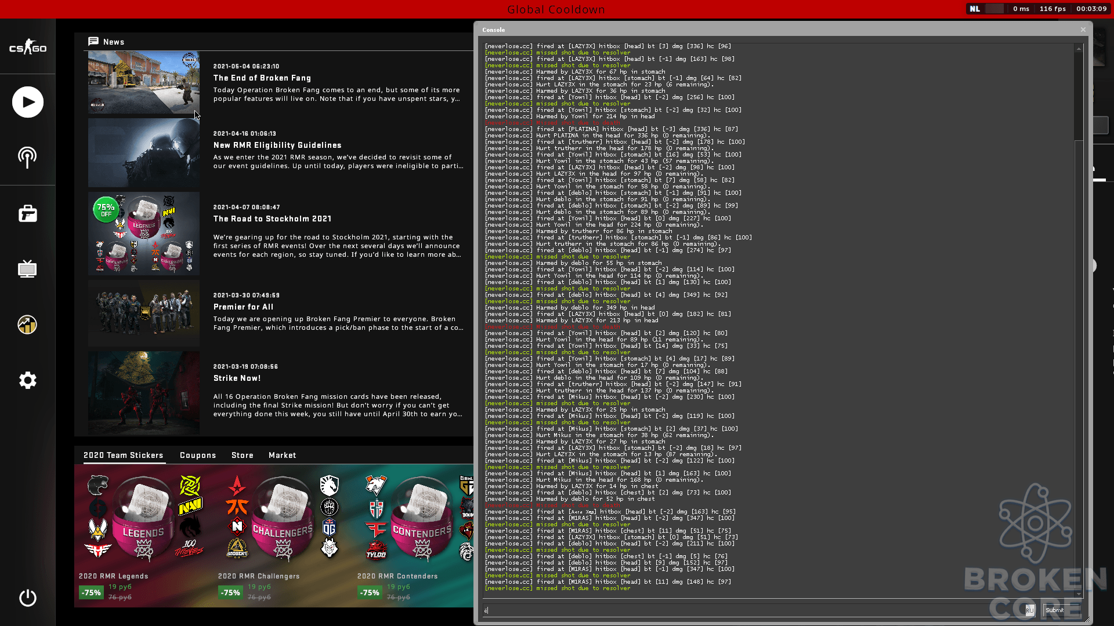Select the 2020 RMR Legends capsule
This screenshot has width=1114, height=626.
(143, 518)
